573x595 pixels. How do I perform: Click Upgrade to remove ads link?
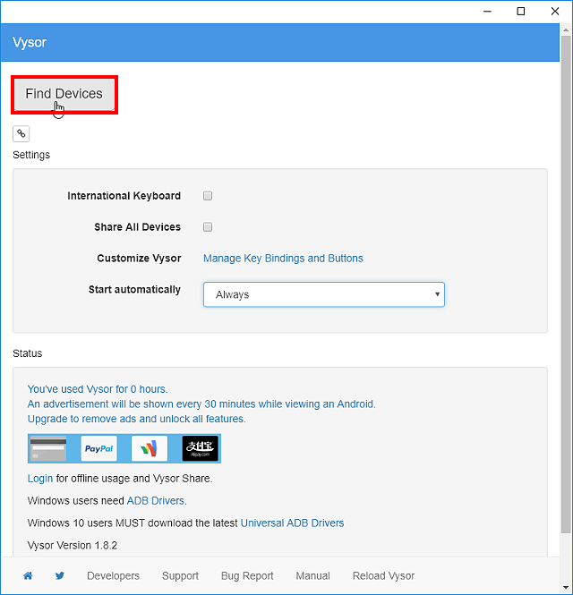pyautogui.click(x=136, y=419)
